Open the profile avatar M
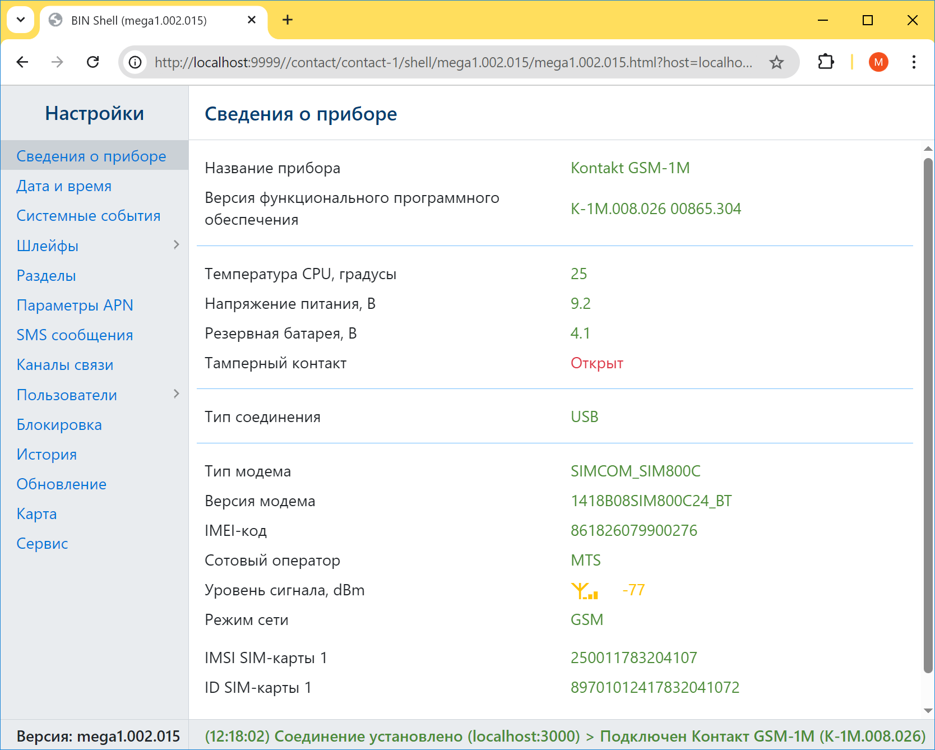935x750 pixels. 878,62
